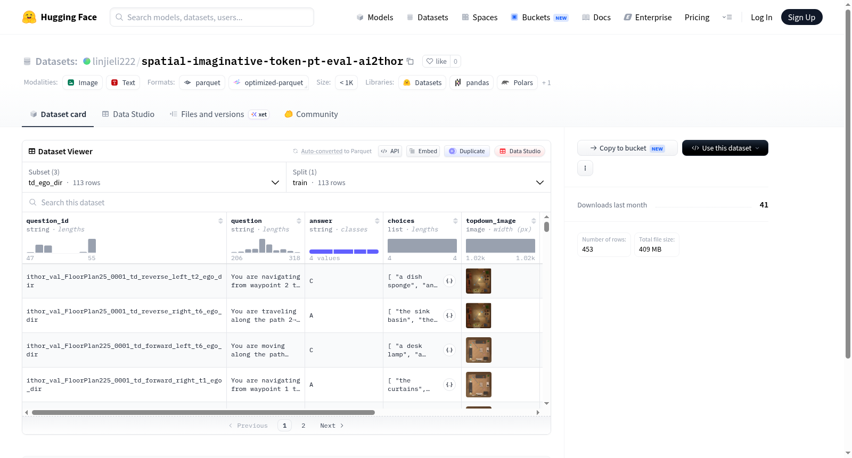This screenshot has height=458, width=852.
Task: Select the Datasets library tag
Action: pos(422,82)
